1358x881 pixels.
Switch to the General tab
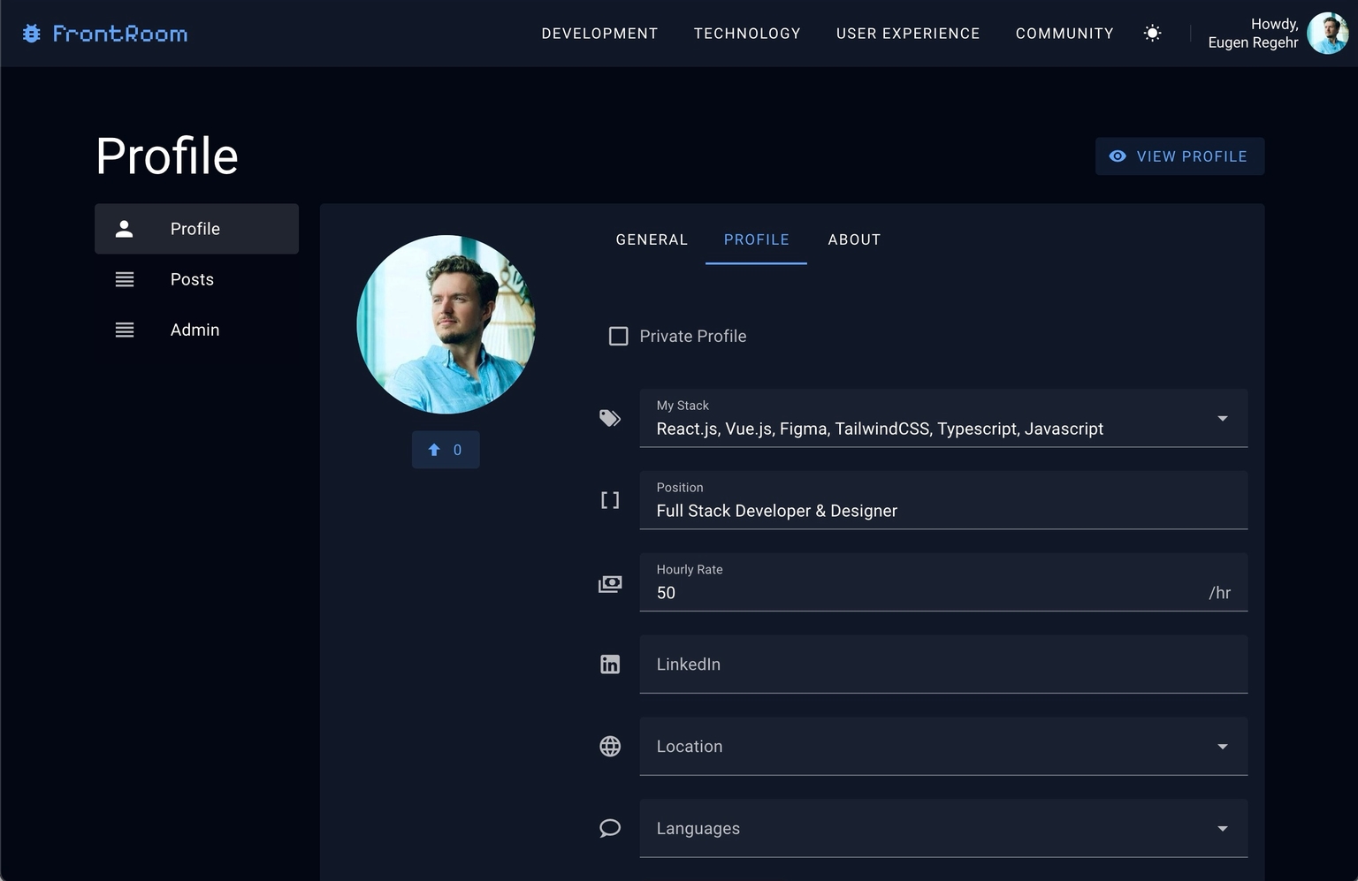point(652,239)
